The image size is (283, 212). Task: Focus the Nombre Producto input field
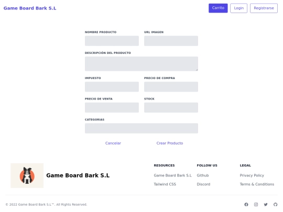pos(112,41)
